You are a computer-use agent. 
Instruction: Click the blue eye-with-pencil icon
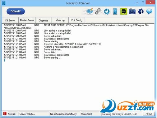[x=90, y=11]
